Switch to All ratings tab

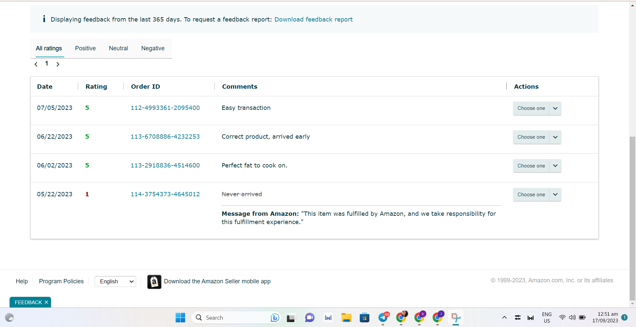click(49, 48)
